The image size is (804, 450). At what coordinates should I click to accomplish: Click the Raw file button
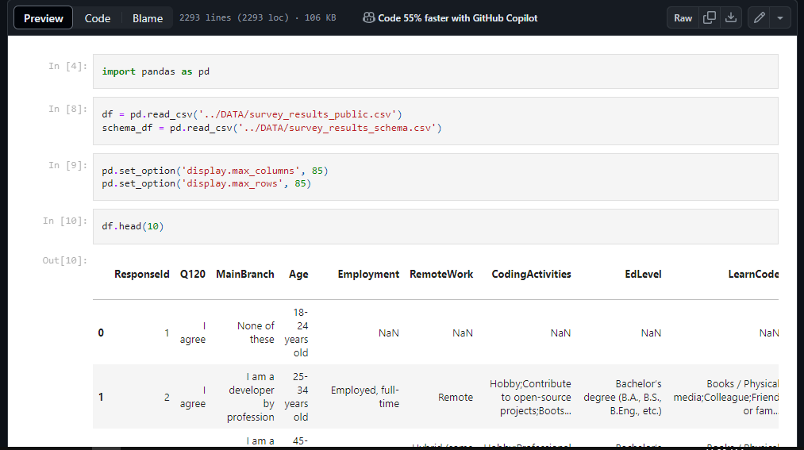(683, 18)
